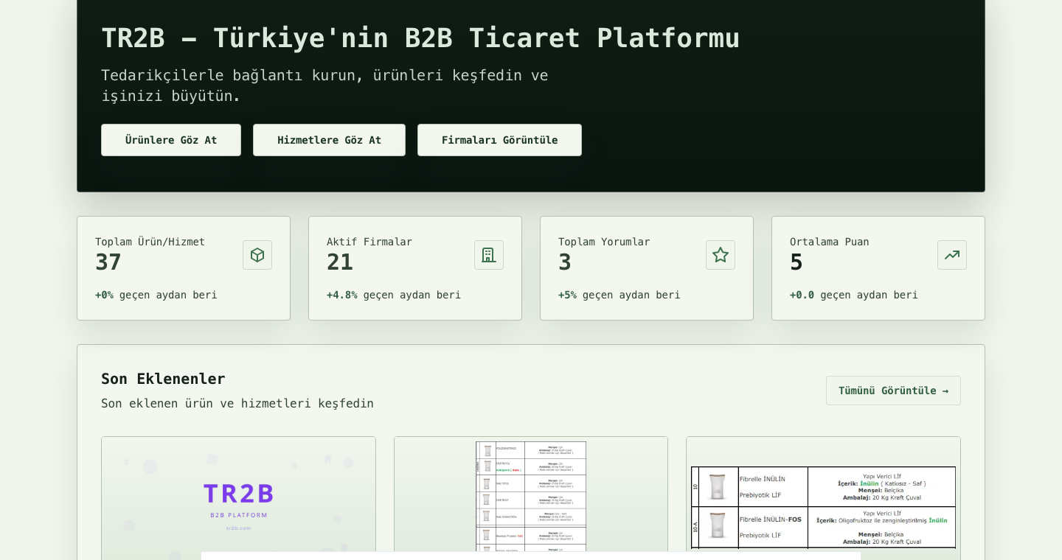Click Son eklenen ürün ve hizmetleri keşfedin subtitle
The image size is (1062, 560).
point(237,403)
